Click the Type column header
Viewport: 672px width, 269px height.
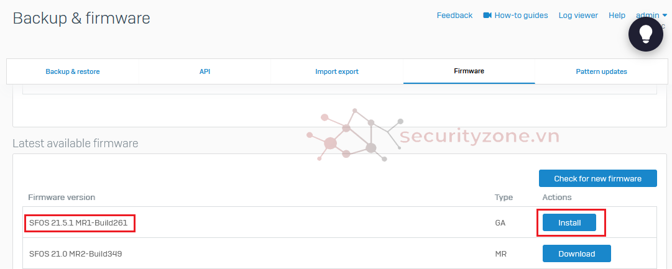(x=504, y=198)
